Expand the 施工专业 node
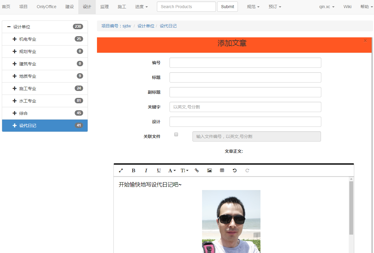Viewport: 374px width, 253px height. (x=14, y=89)
